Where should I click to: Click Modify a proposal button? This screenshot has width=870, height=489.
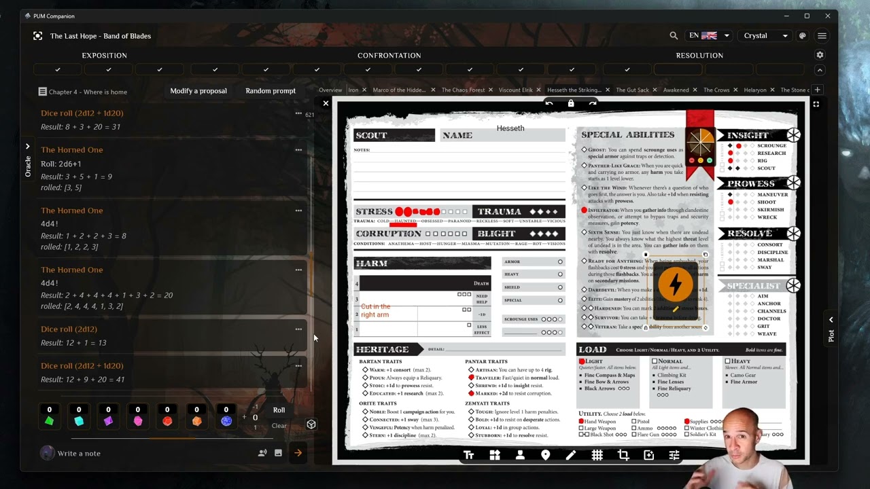(x=198, y=91)
